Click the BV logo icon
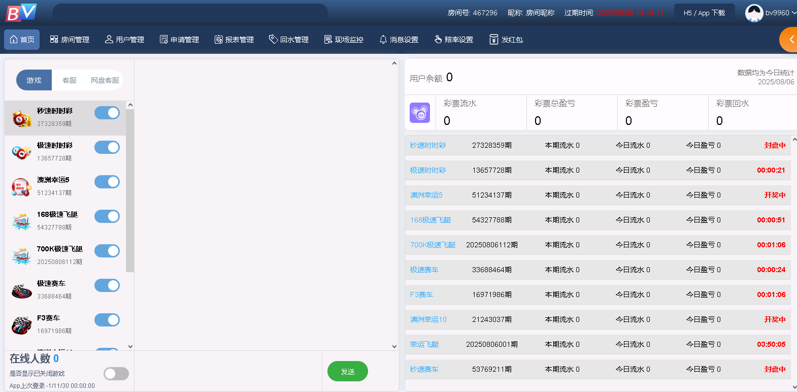The height and width of the screenshot is (392, 797). 21,13
